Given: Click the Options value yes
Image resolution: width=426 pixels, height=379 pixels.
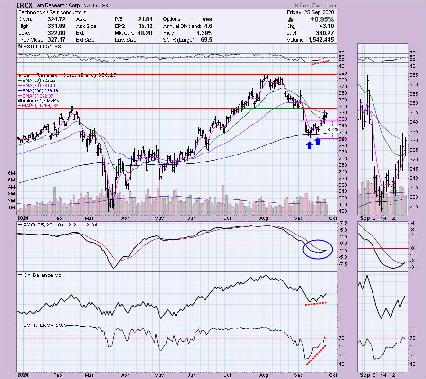Looking at the screenshot, I should coord(207,19).
